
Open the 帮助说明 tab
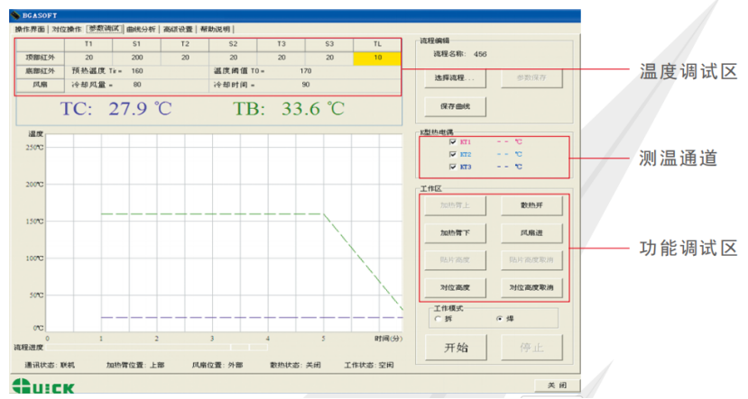point(216,29)
